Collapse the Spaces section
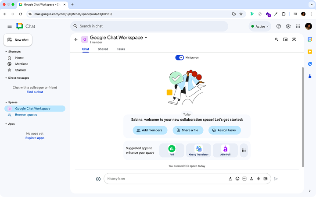Image resolution: width=316 pixels, height=197 pixels. pyautogui.click(x=6, y=102)
